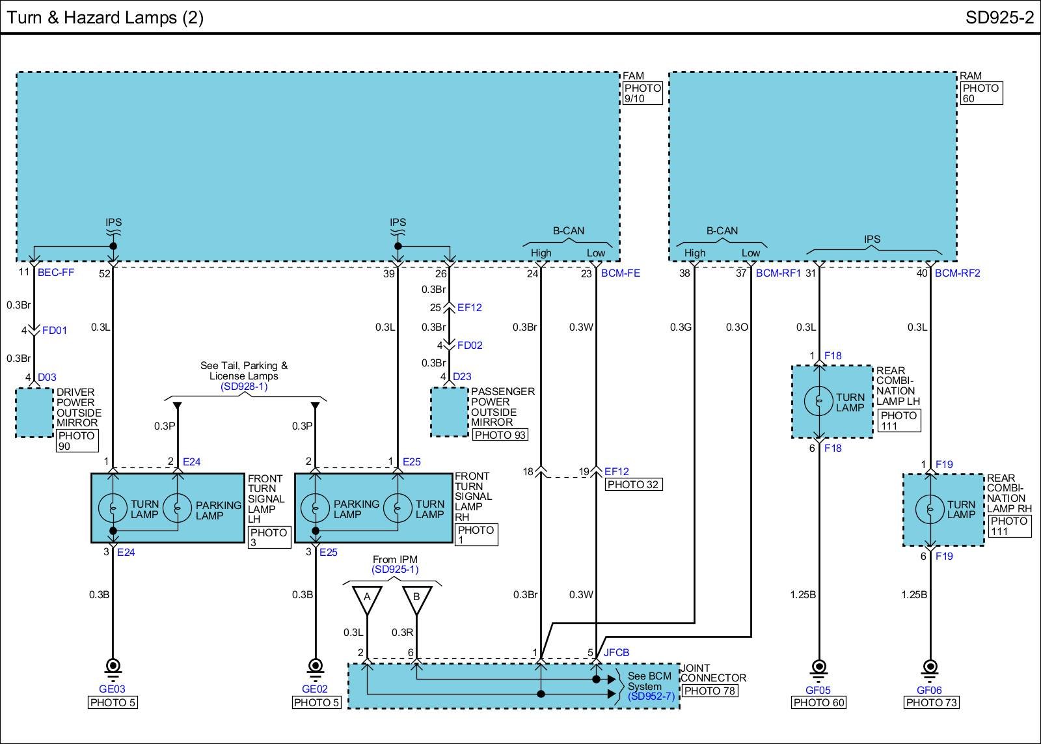Click the Driver Power Outside Mirror component box
This screenshot has width=1041, height=744.
point(34,413)
